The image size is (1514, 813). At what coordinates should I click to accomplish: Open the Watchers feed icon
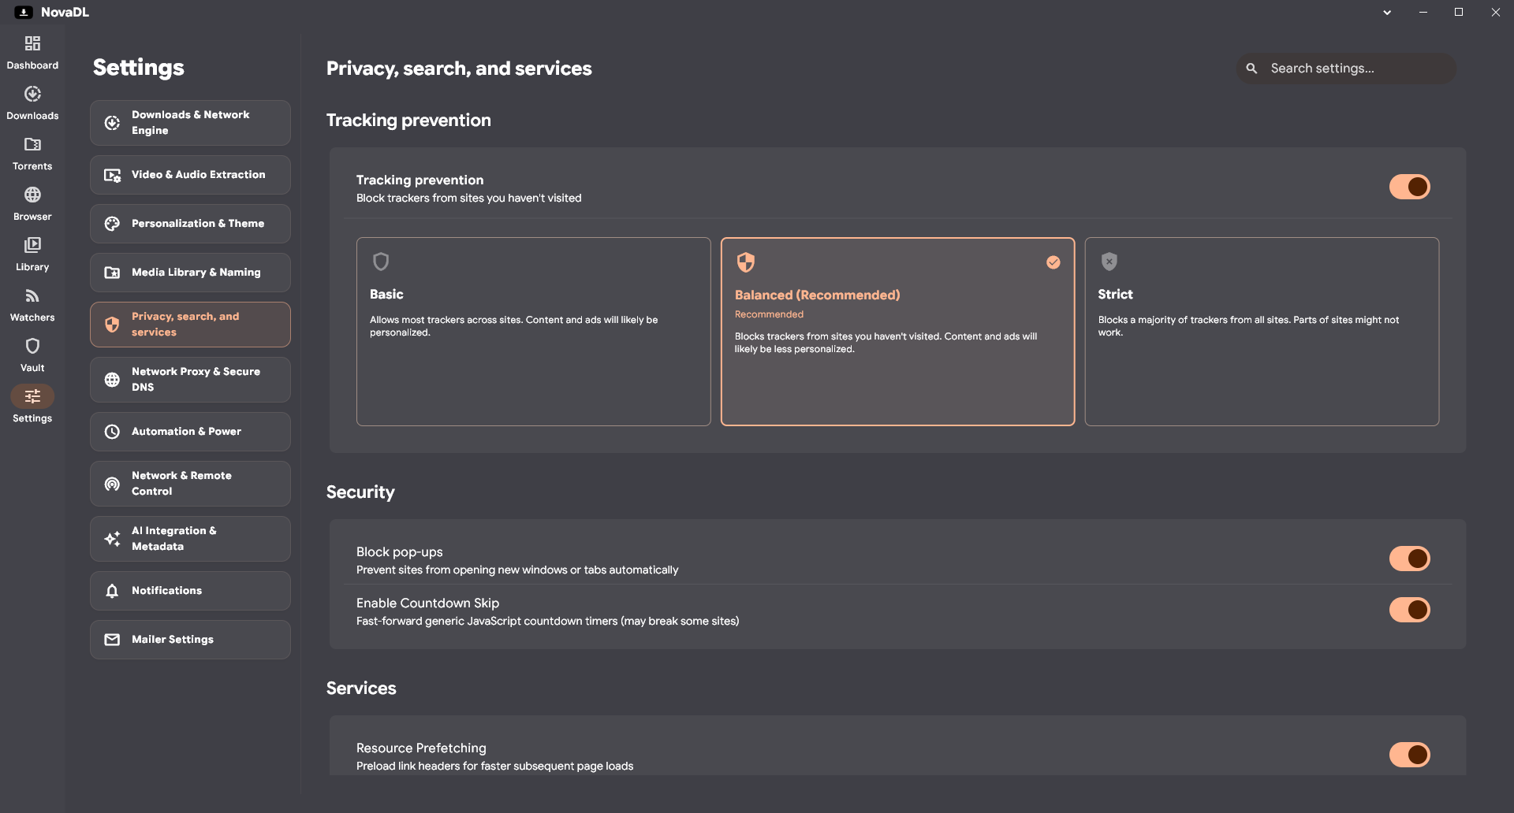[32, 295]
